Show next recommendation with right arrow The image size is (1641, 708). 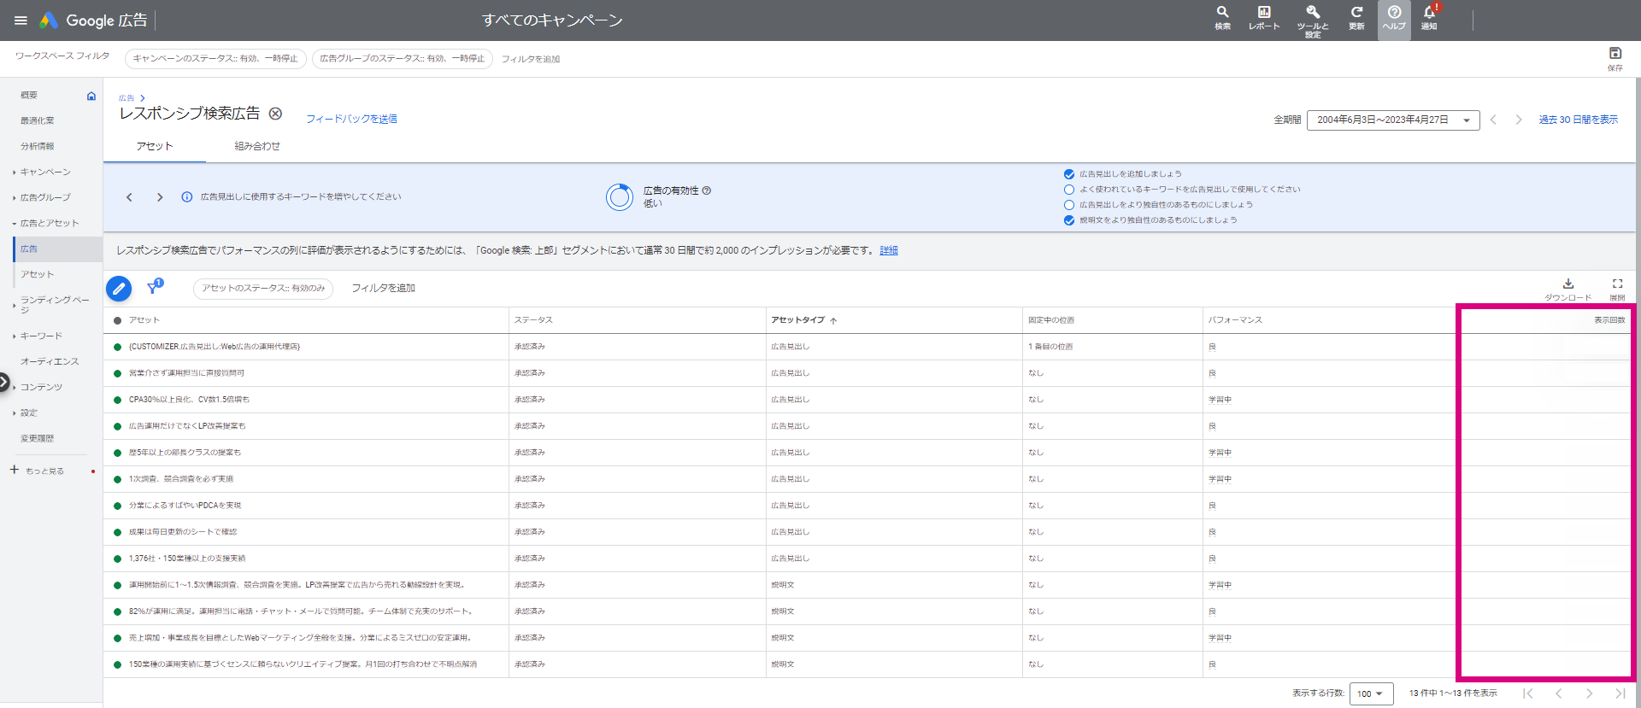point(160,197)
